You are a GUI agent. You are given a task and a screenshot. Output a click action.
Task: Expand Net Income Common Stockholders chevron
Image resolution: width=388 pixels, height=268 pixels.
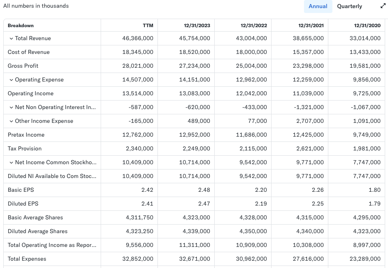point(11,163)
